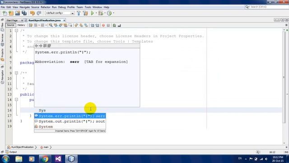The height and width of the screenshot is (163, 289).
Task: Open dropdown arrow next to Profile Project
Action: tap(113, 13)
